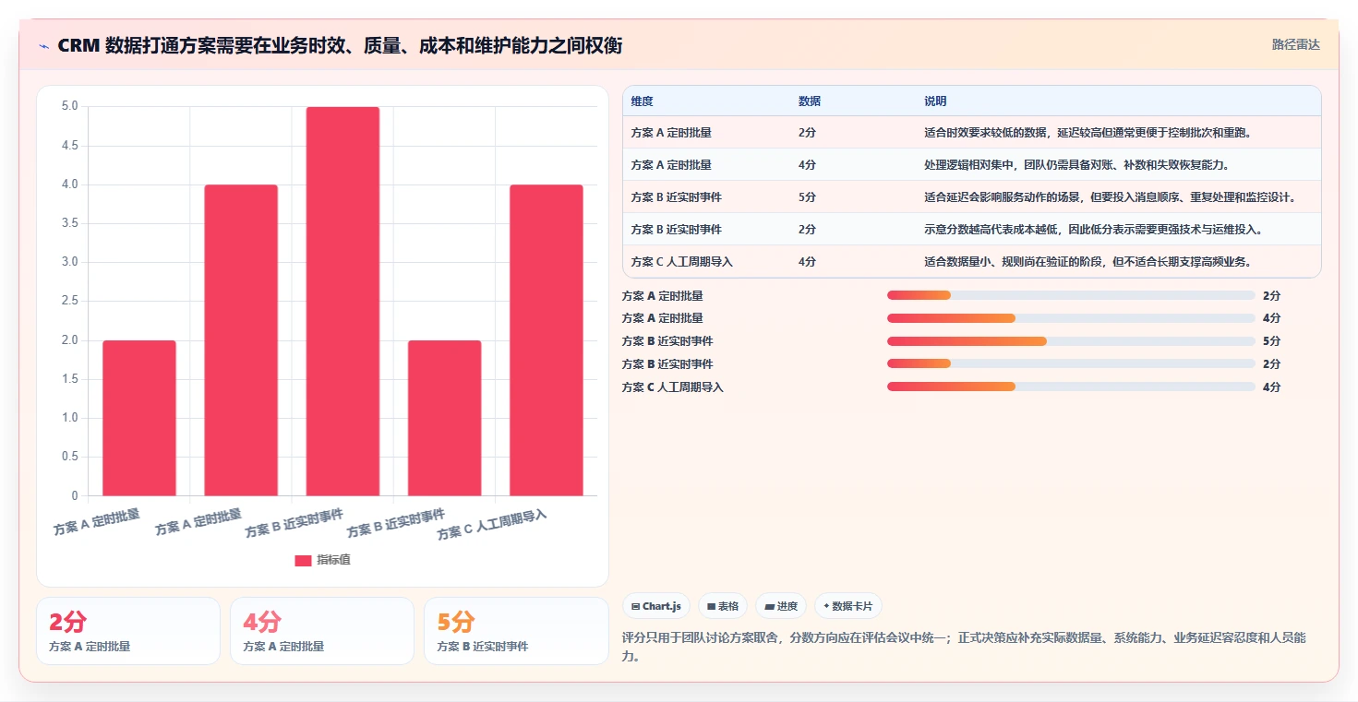1358x702 pixels.
Task: Click the 2.5 tick on the y-axis
Action: [x=69, y=301]
